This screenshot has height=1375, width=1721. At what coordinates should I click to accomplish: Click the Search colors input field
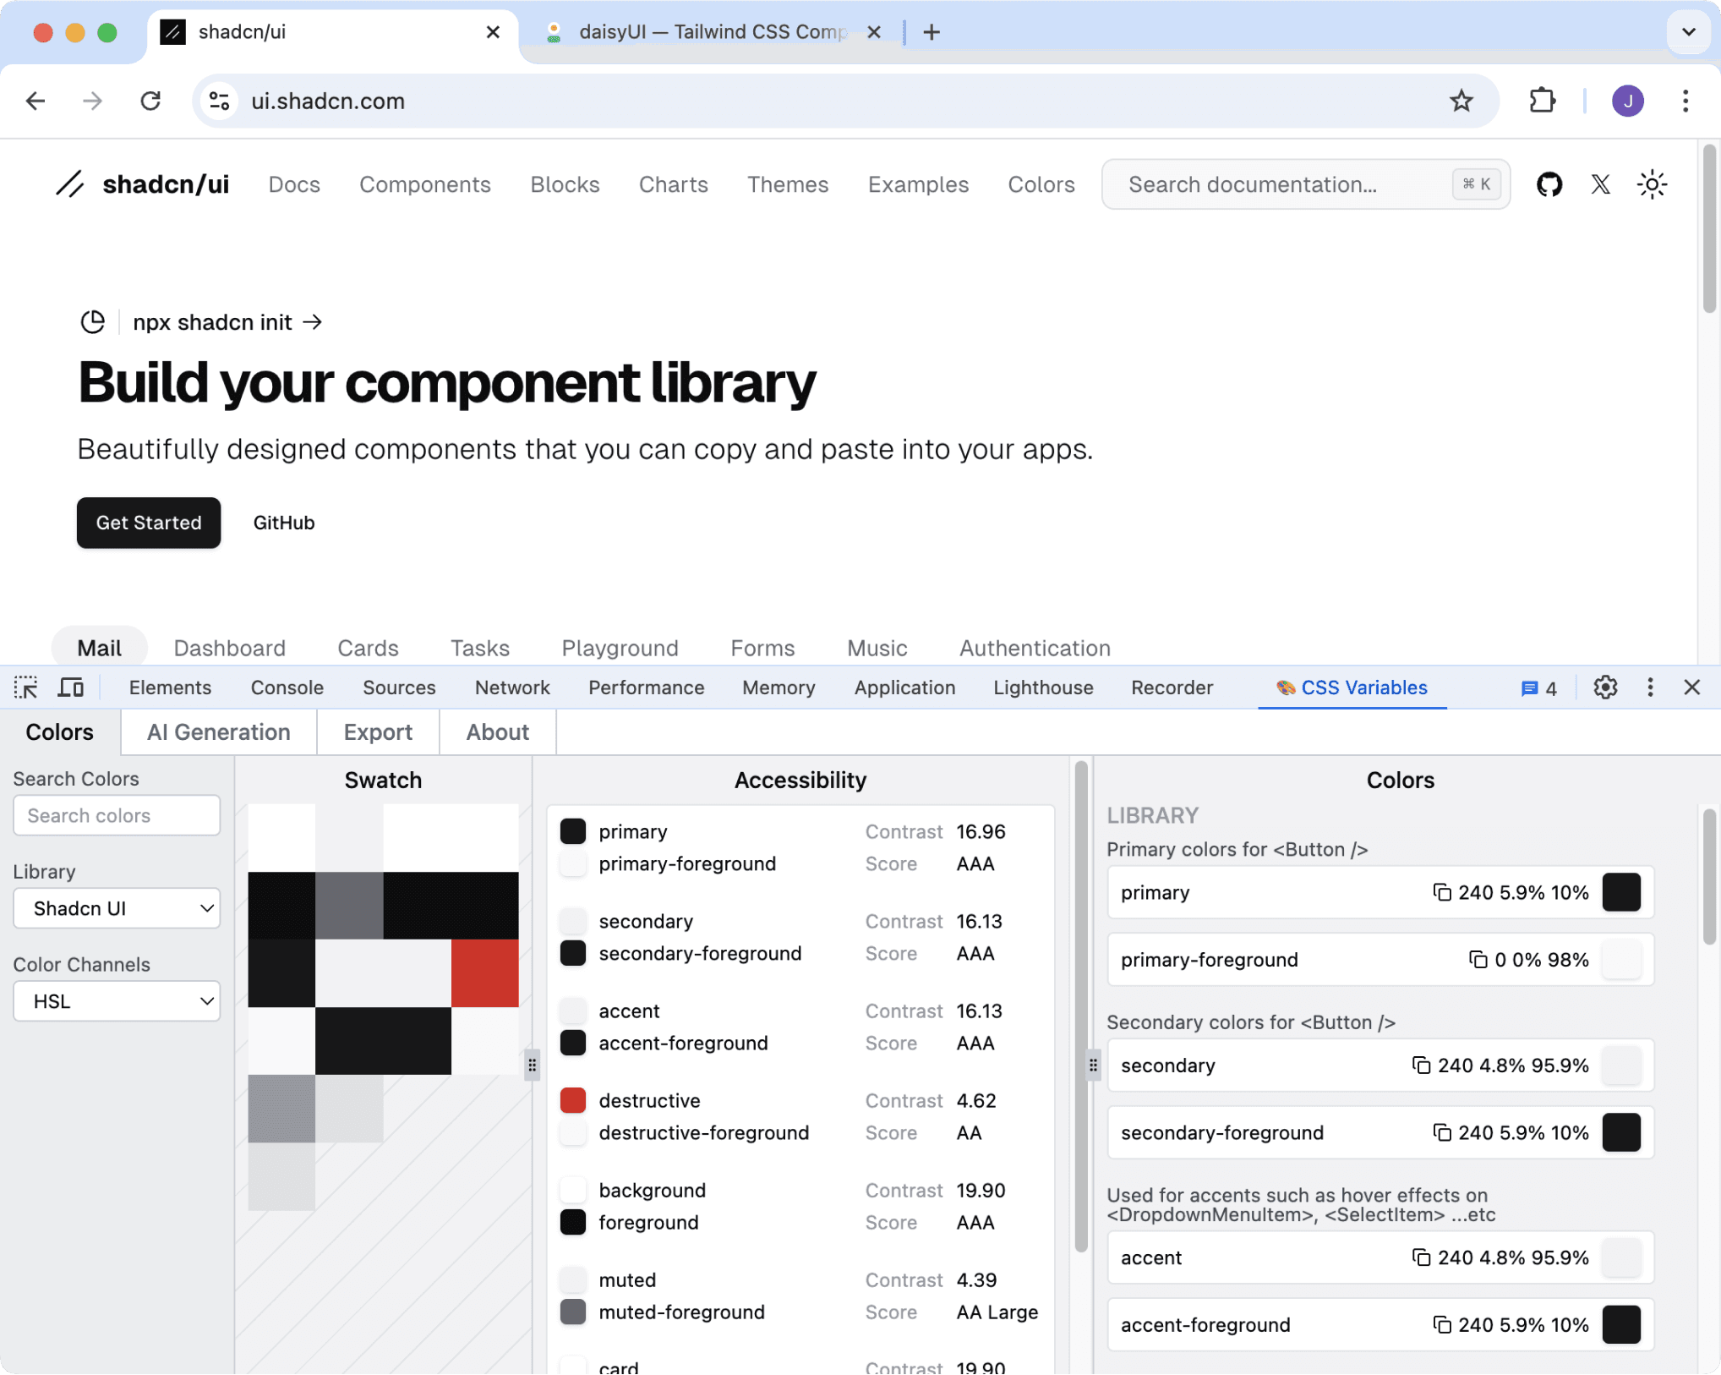tap(117, 815)
